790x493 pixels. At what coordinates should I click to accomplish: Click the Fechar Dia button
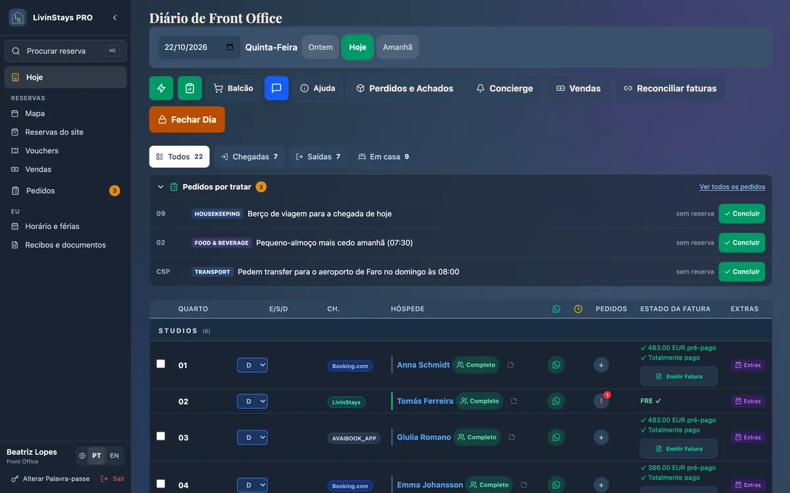coord(187,120)
